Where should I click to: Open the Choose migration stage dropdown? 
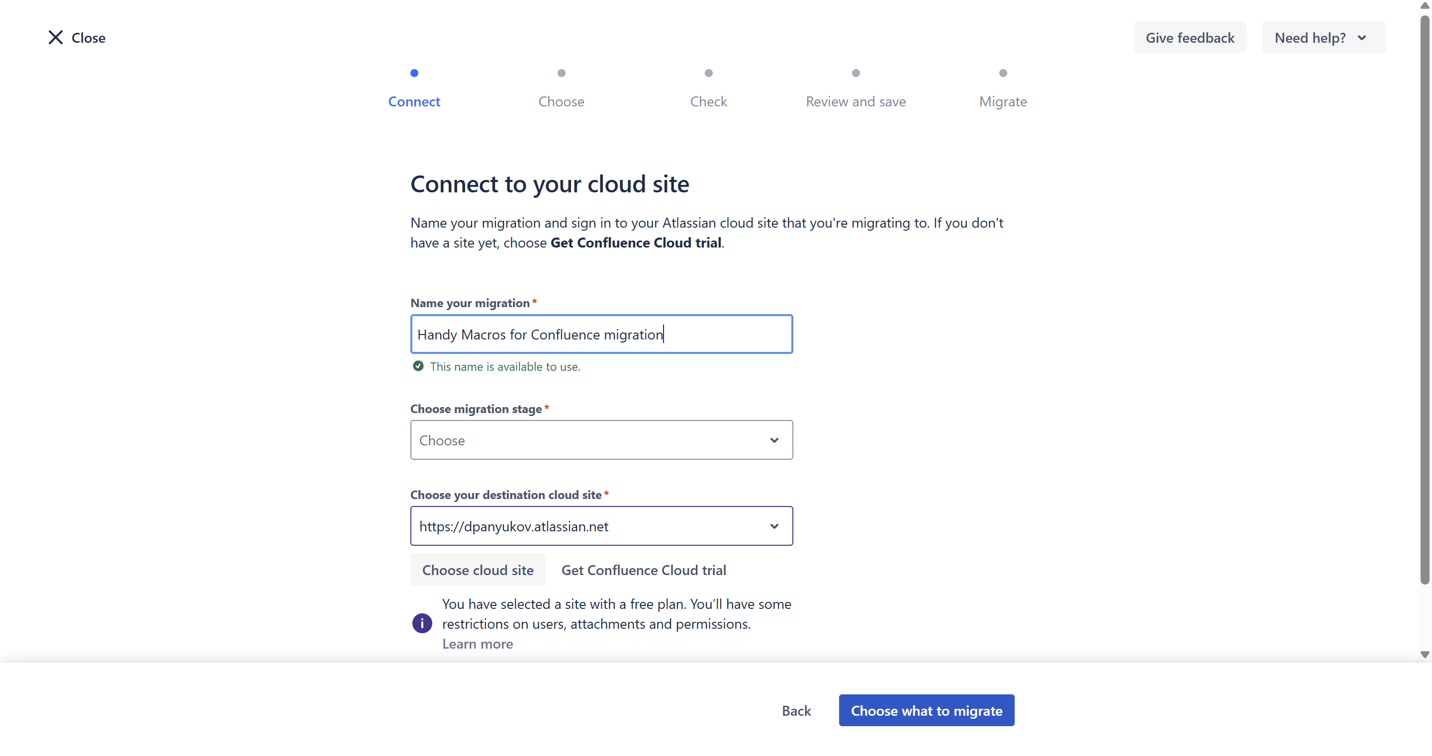click(x=601, y=440)
